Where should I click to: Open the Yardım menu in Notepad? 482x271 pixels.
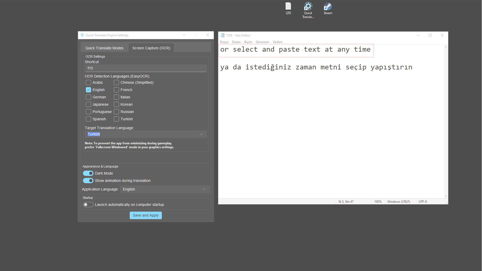[277, 42]
